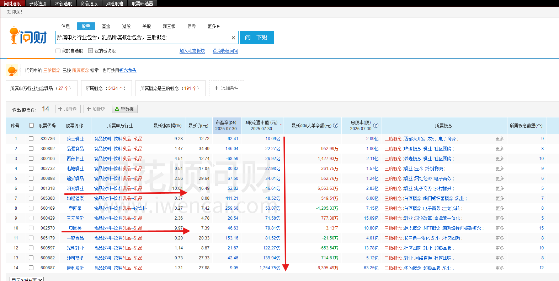
Task: Toggle 我的自选股 checkbox
Action: (x=58, y=51)
